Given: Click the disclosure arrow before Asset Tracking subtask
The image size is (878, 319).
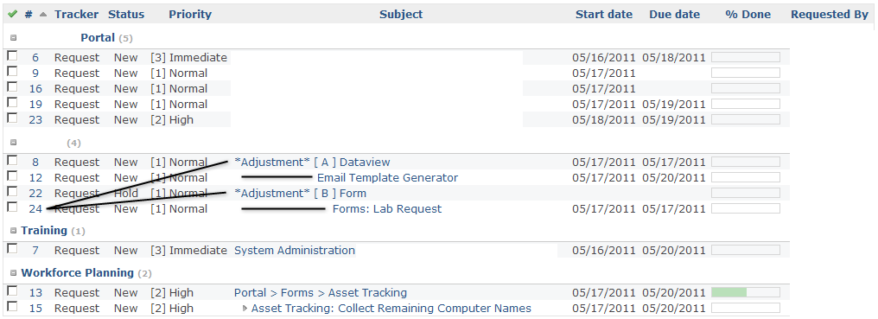Looking at the screenshot, I should pos(245,309).
